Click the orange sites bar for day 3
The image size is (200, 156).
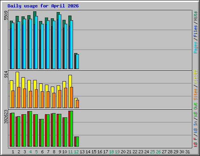click(x=25, y=98)
